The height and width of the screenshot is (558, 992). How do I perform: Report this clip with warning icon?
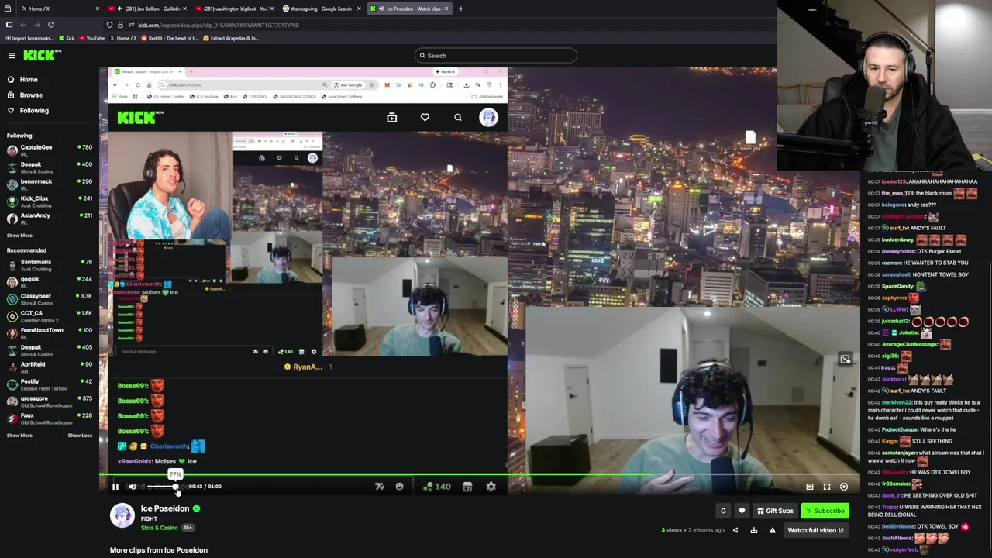pos(773,530)
